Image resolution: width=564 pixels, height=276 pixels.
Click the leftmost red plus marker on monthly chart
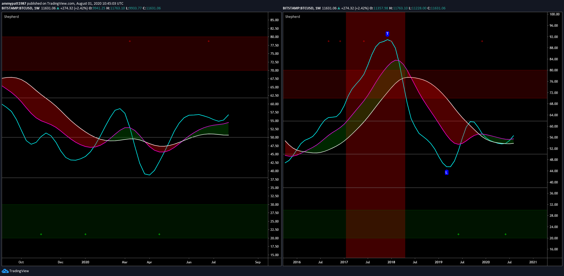click(x=329, y=41)
